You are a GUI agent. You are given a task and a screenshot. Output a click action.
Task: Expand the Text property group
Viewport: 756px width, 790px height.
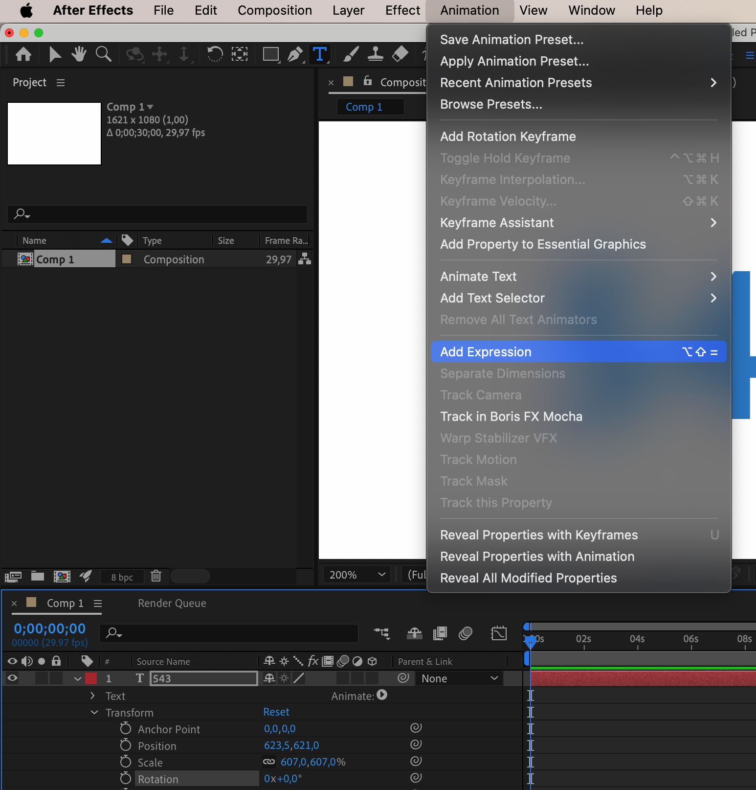(x=93, y=696)
